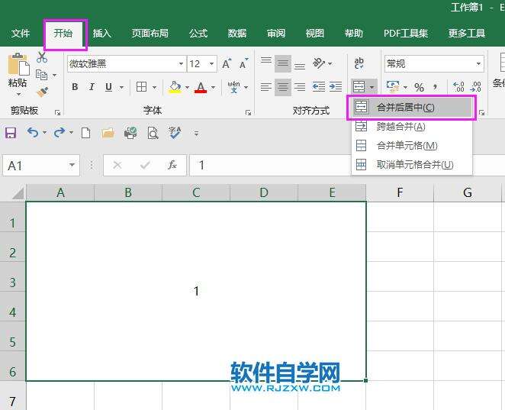Open font size dropdown showing 12
The width and height of the screenshot is (505, 410).
211,64
